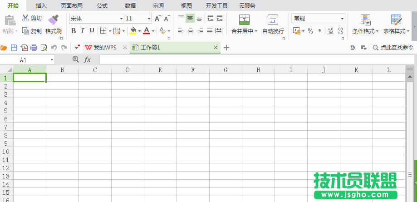417x202 pixels.
Task: Open the font name 宋体 dropdown
Action: pos(121,19)
